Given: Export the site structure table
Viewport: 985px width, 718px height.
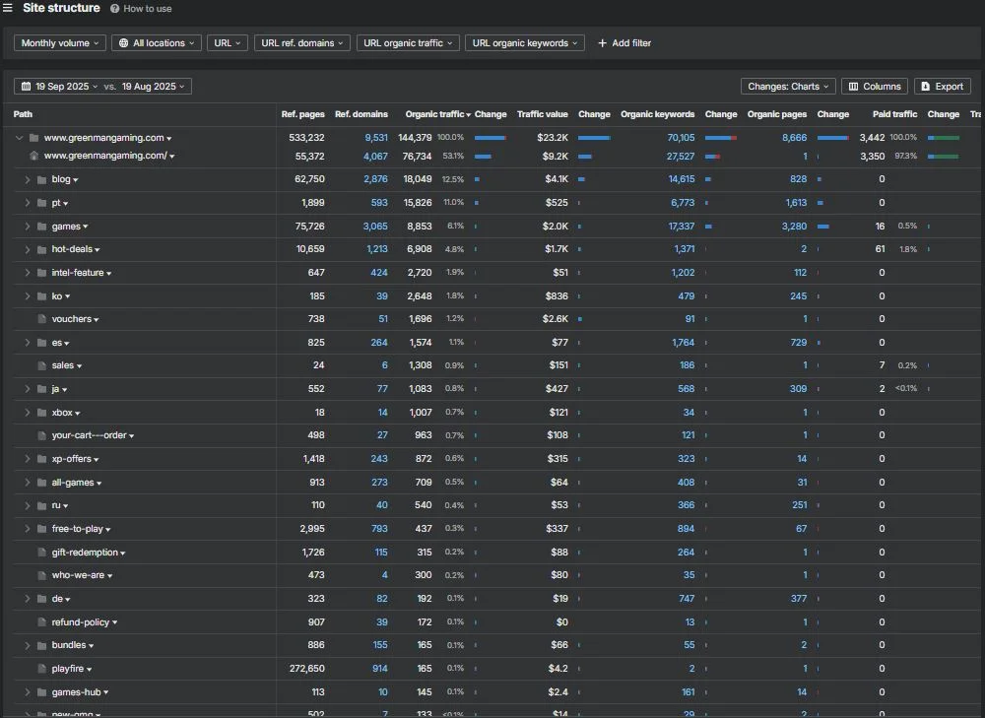Looking at the screenshot, I should point(943,86).
